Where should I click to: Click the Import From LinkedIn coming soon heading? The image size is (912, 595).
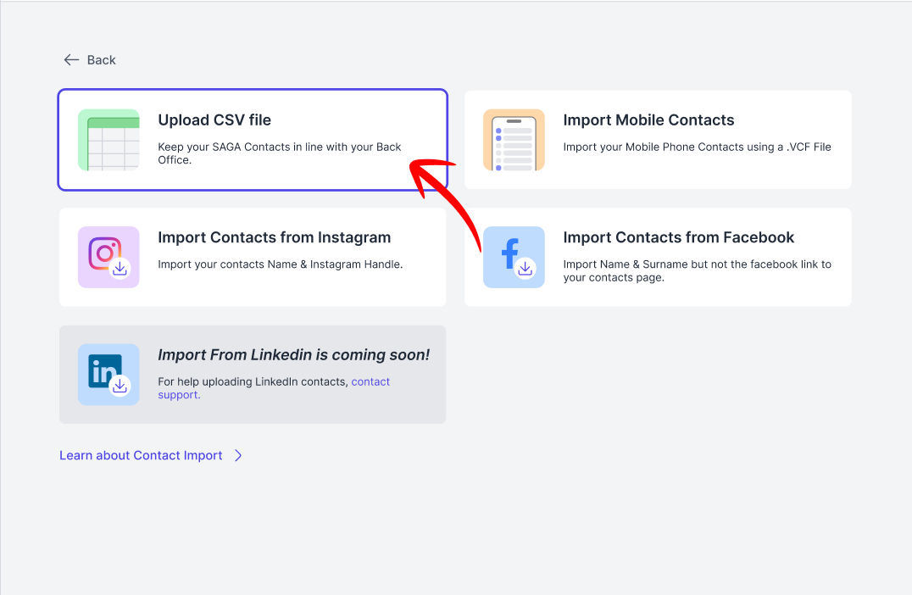point(294,355)
